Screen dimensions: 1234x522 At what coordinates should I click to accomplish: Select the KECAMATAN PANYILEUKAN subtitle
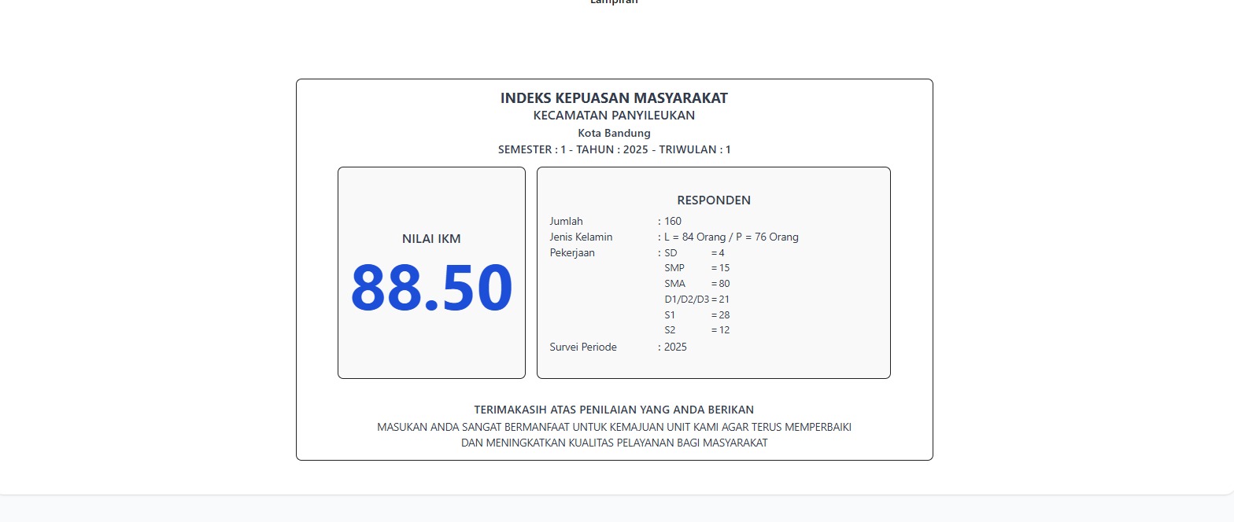coord(614,116)
